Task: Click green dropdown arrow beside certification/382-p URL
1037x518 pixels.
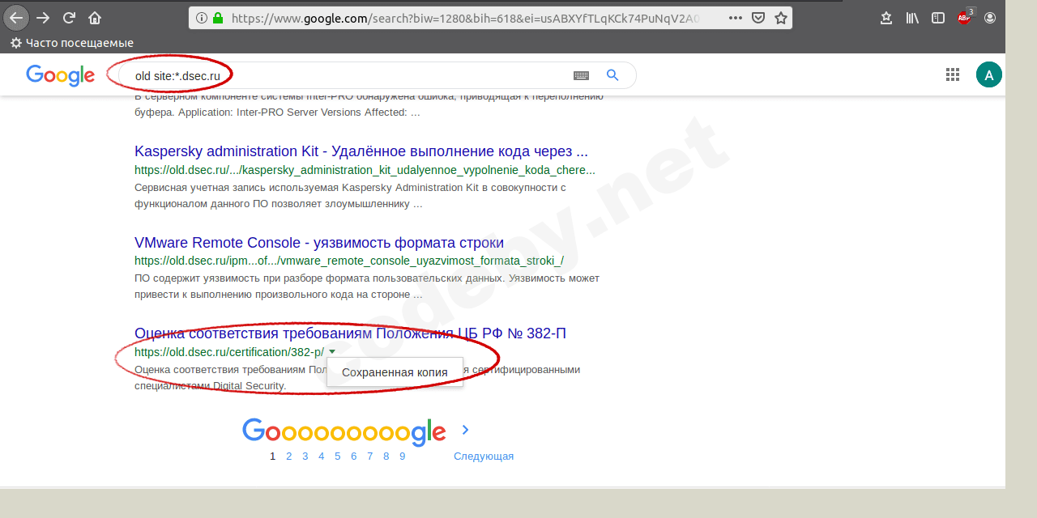Action: pos(332,352)
